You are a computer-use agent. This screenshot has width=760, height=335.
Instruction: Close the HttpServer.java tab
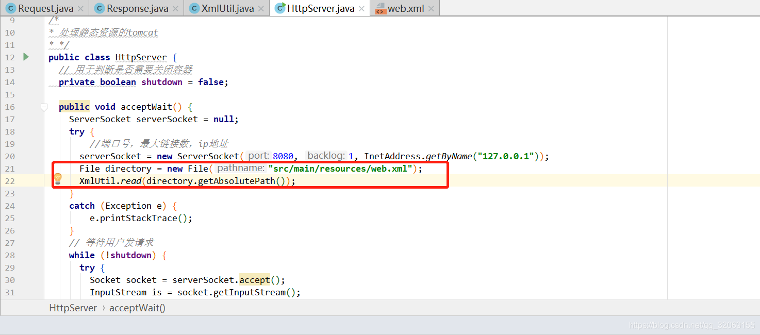coord(361,9)
